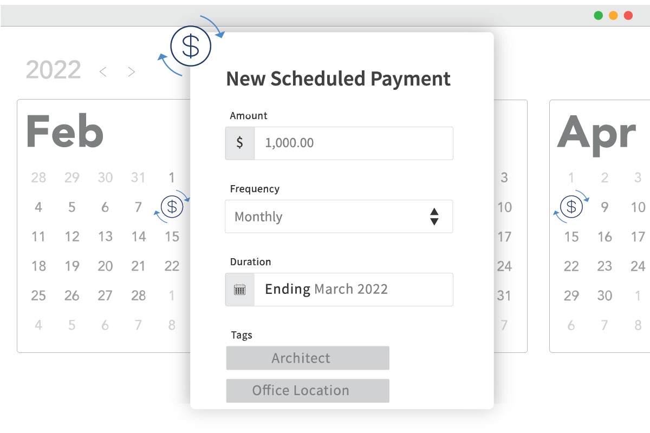Select the Office Location tag
Screen dimensions: 650x433
[x=307, y=390]
